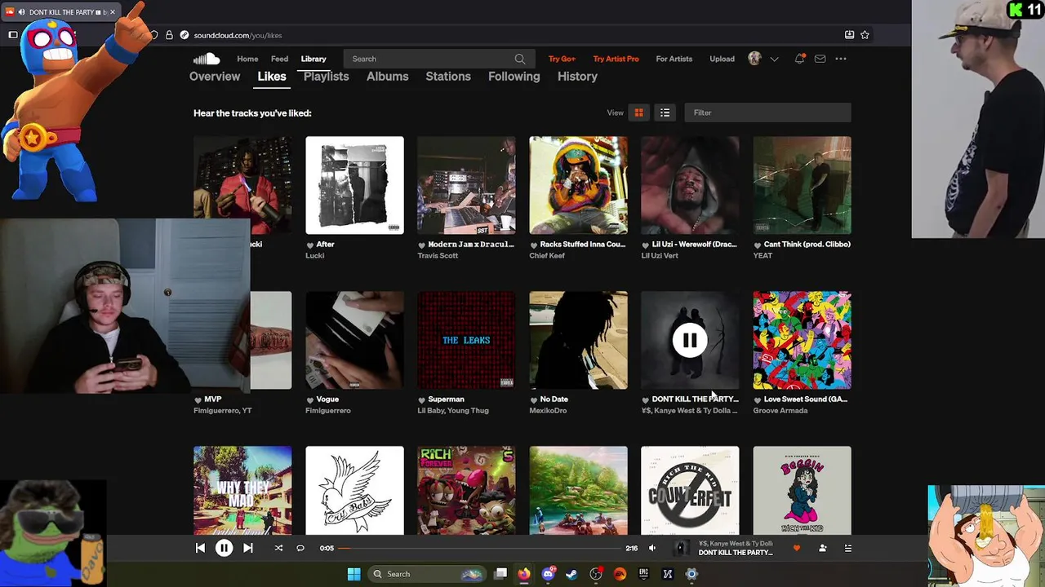
Task: Switch to the Overview tab
Action: (215, 77)
